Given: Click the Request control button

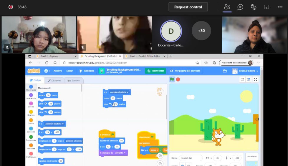Looking at the screenshot, I should click(x=188, y=7).
